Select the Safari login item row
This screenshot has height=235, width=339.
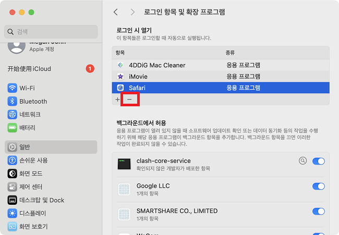pos(221,88)
